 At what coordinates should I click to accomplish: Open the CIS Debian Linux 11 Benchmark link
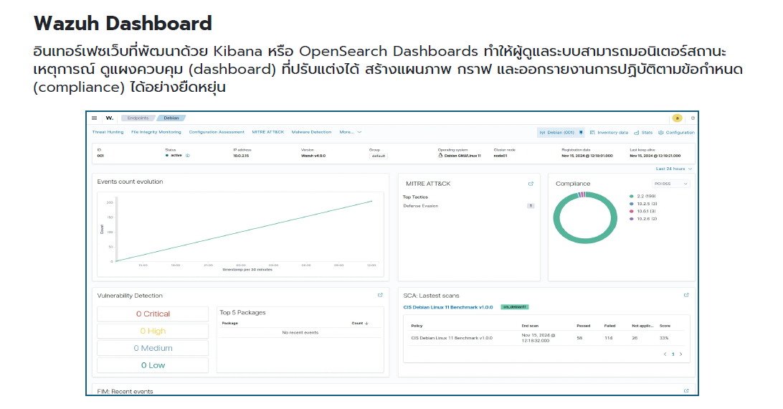[448, 306]
